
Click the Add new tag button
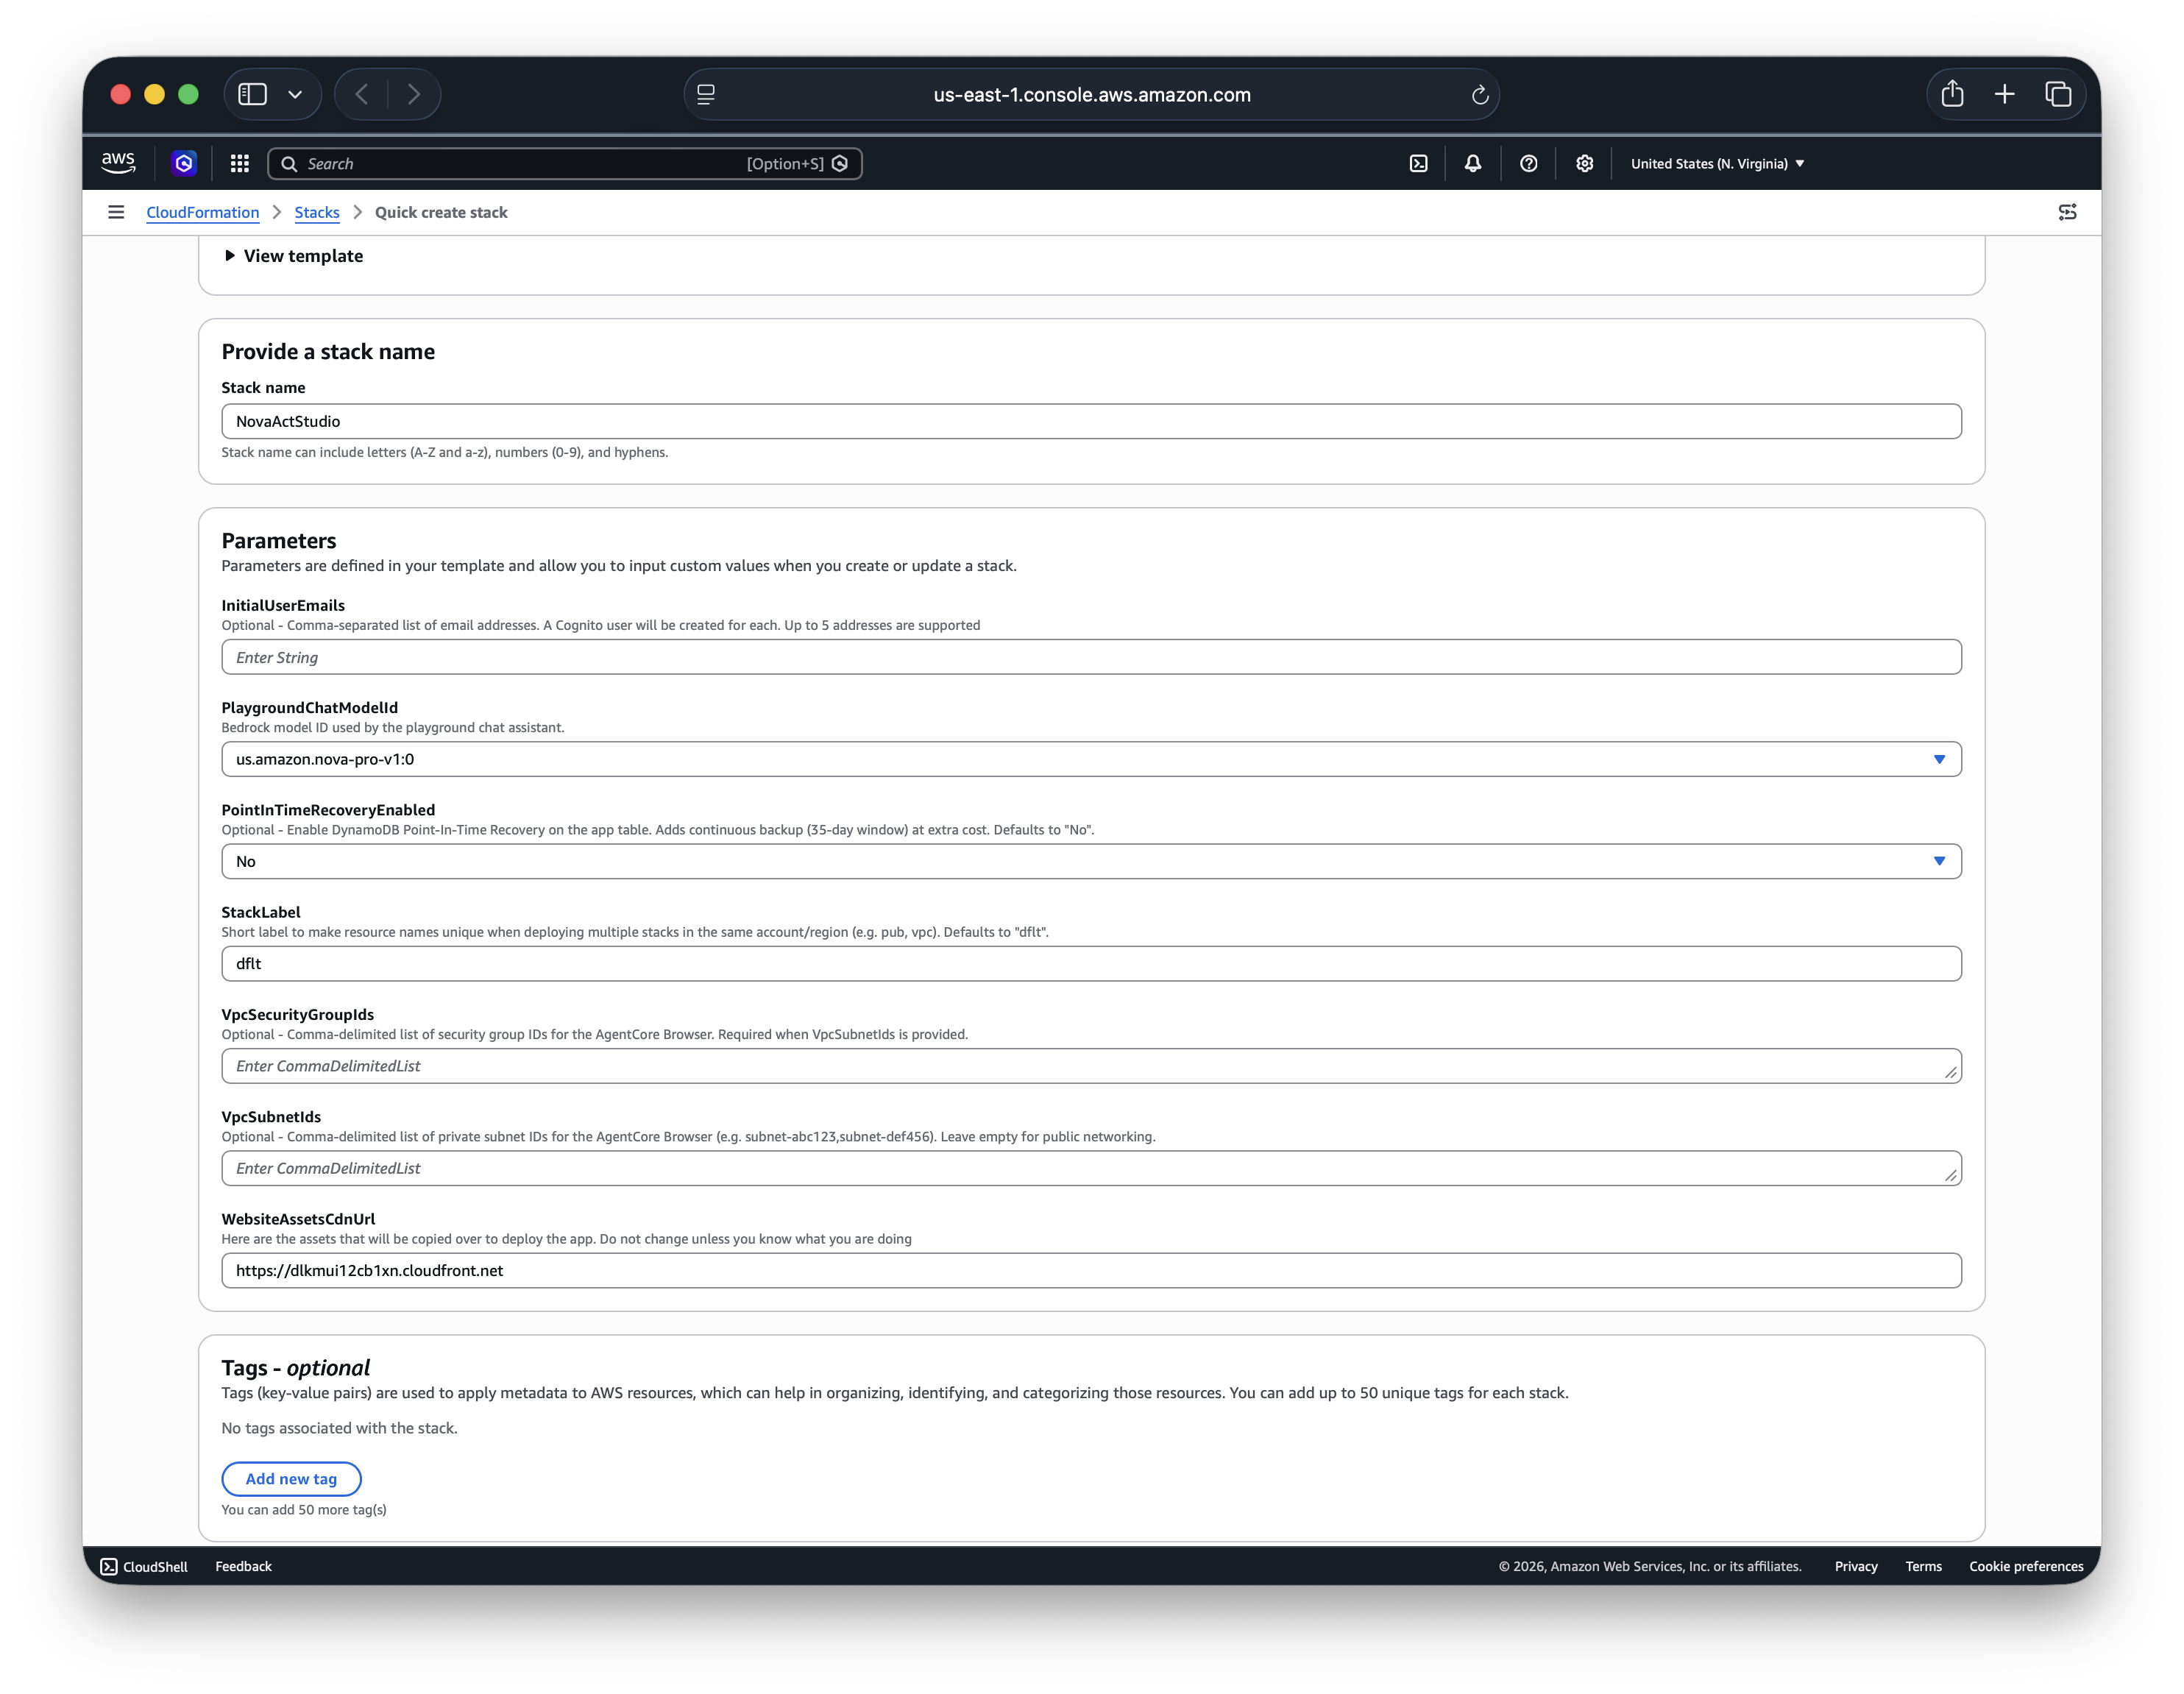click(291, 1478)
